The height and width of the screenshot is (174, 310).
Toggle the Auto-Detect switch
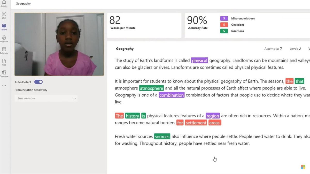[38, 82]
